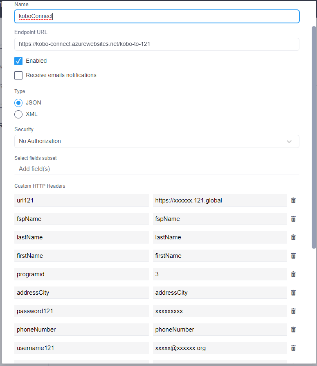Screen dimensions: 317x366
Task: Open the Add field(s) selector
Action: pos(157,168)
